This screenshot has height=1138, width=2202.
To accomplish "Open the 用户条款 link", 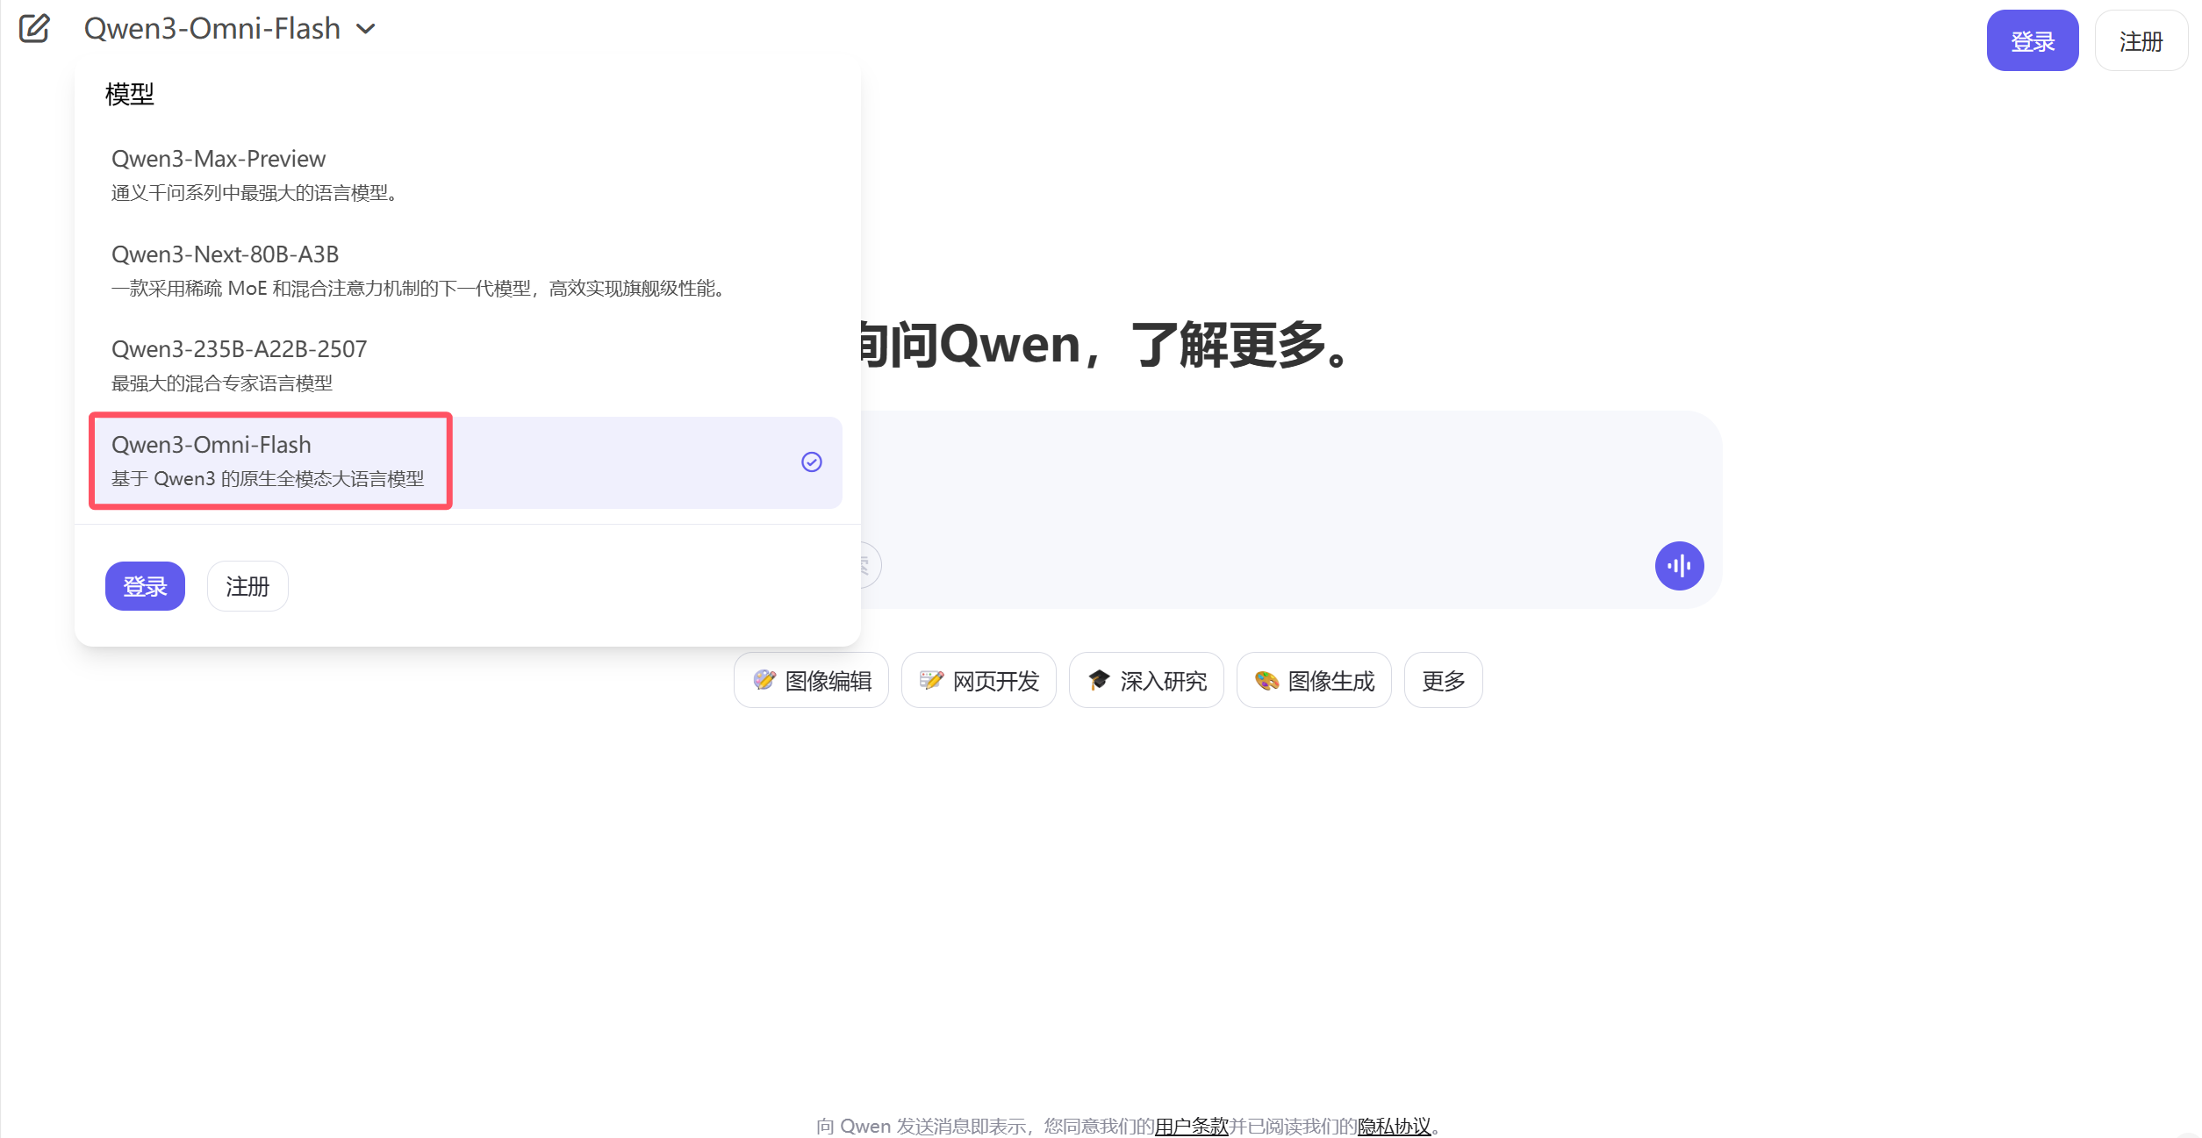I will [1191, 1126].
